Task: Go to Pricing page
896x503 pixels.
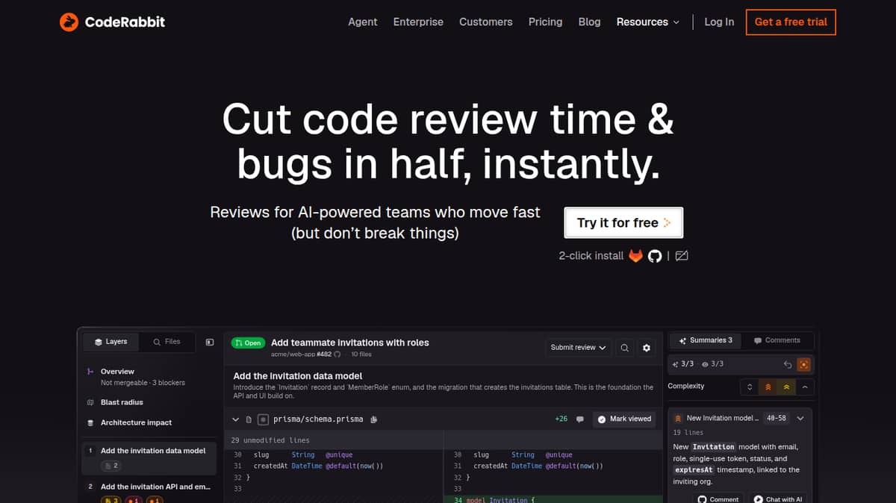Action: point(546,22)
